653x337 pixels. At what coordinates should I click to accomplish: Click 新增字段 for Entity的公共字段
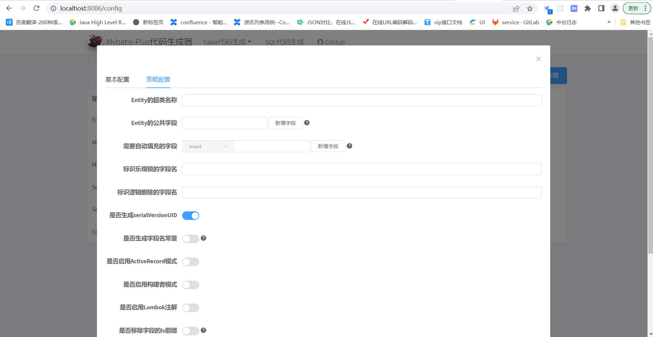point(286,123)
